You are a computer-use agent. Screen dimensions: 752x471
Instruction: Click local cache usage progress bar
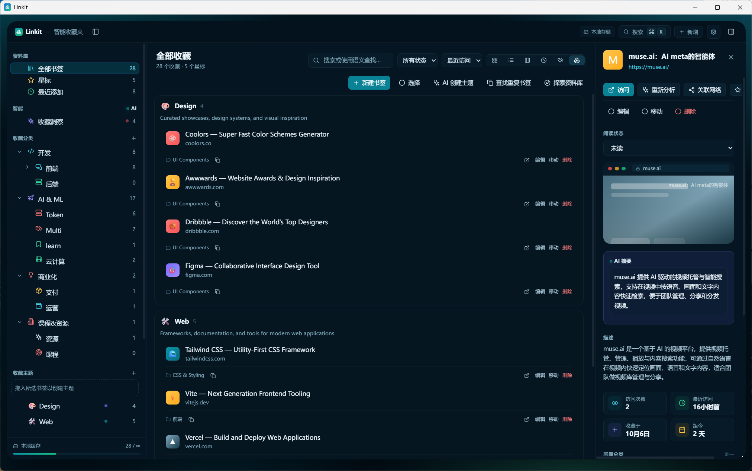[77, 454]
